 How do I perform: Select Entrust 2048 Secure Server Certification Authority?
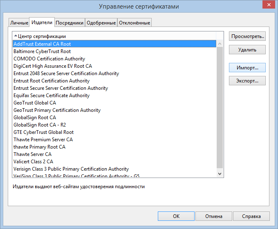click(x=114, y=73)
